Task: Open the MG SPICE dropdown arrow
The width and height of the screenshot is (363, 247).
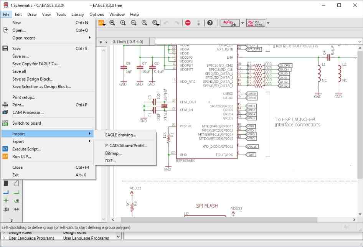Action: [x=268, y=23]
